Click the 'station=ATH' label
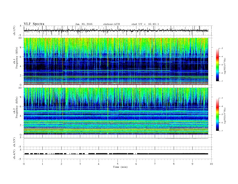This screenshot has width=238, height=184. click(111, 24)
